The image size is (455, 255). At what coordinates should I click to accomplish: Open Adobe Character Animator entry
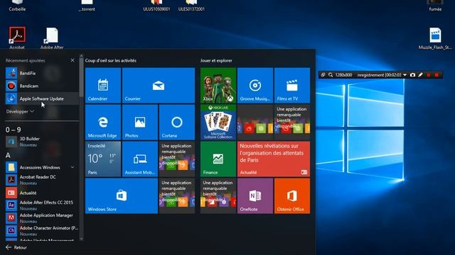pyautogui.click(x=42, y=231)
